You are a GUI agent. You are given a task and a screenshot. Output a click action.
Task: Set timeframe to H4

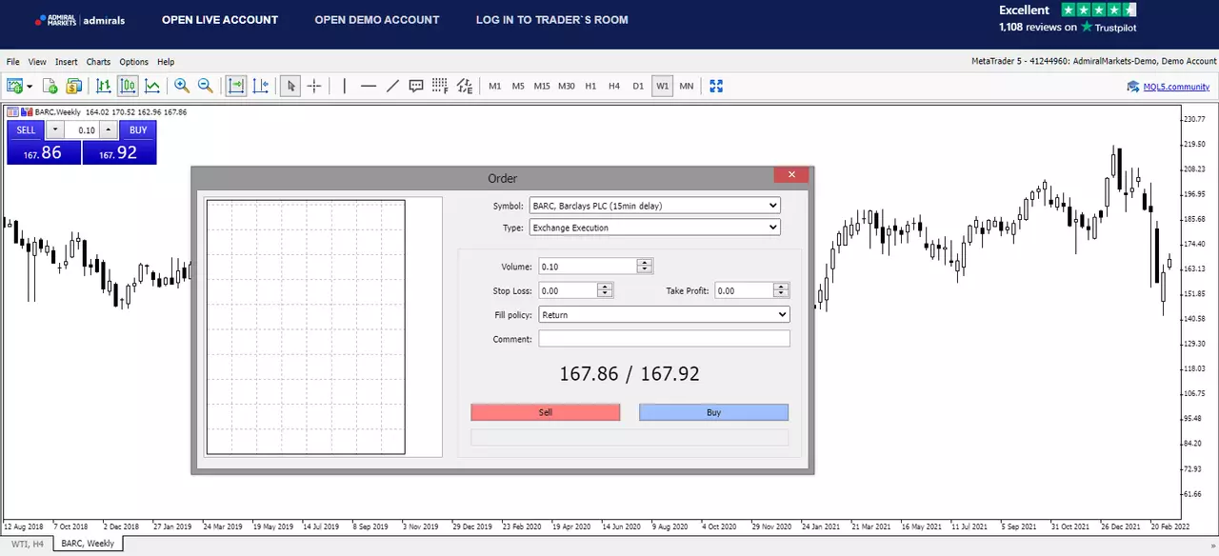[614, 86]
